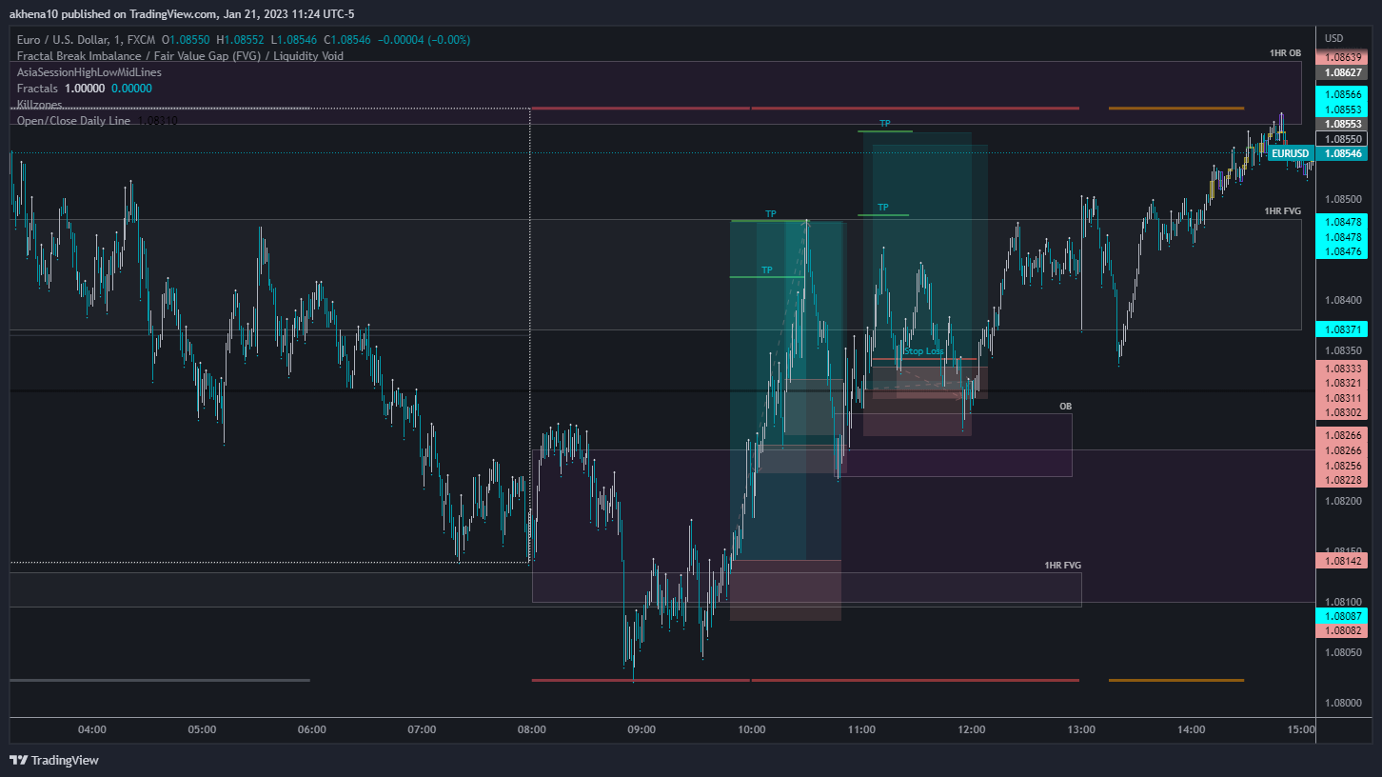Click the Stop Loss label on the position
Viewport: 1382px width, 777px height.
(x=924, y=351)
